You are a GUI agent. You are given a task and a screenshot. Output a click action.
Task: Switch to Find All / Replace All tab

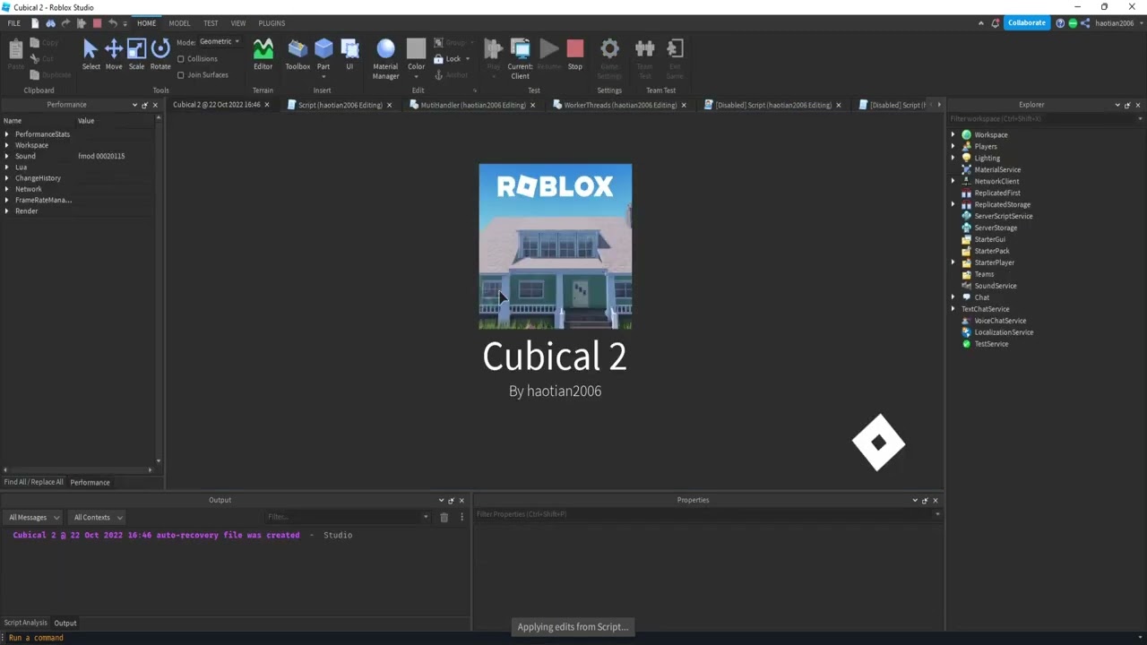(x=33, y=482)
